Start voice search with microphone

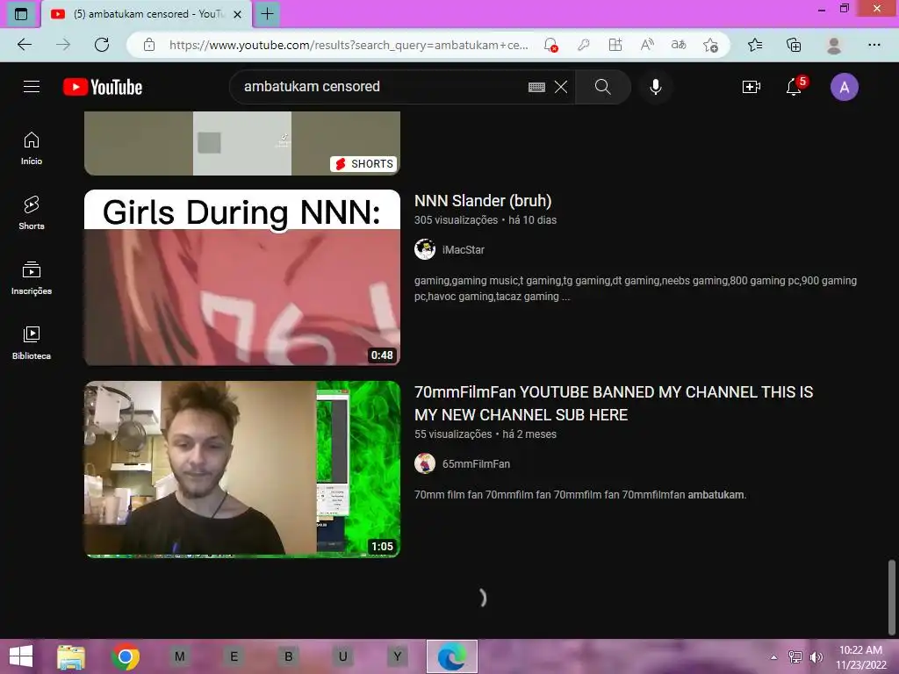(655, 87)
